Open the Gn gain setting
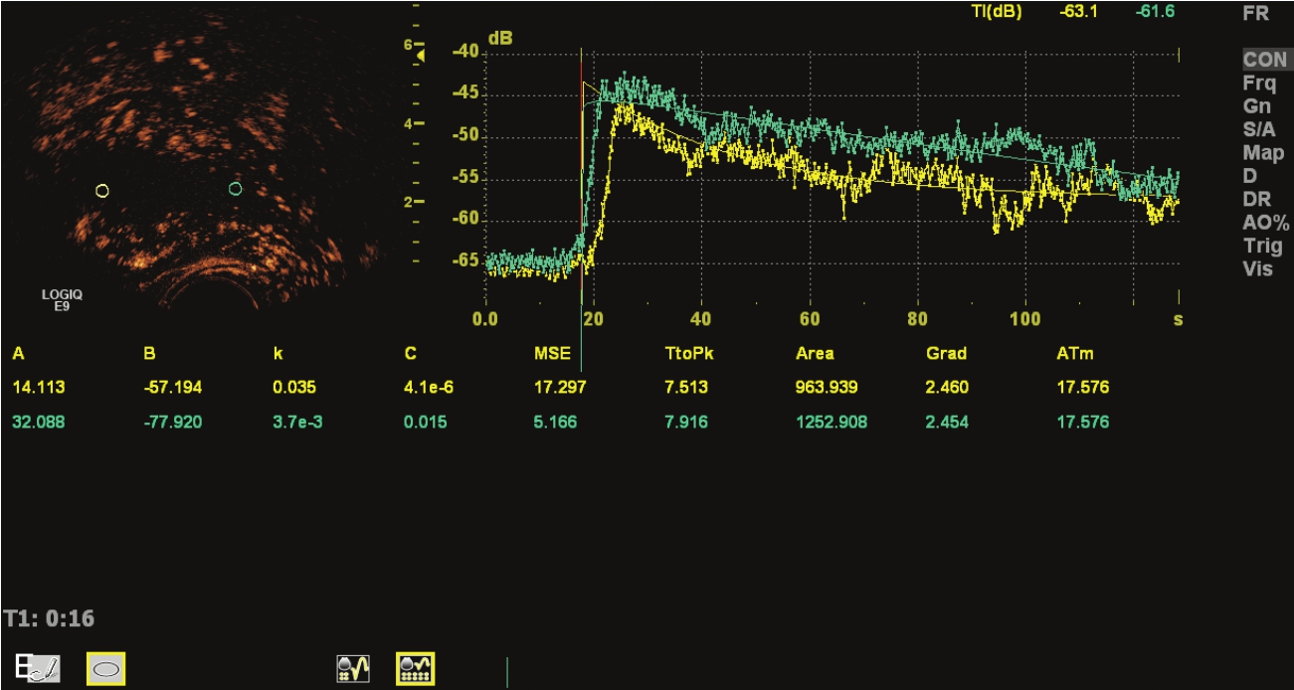This screenshot has height=690, width=1294. click(x=1256, y=106)
